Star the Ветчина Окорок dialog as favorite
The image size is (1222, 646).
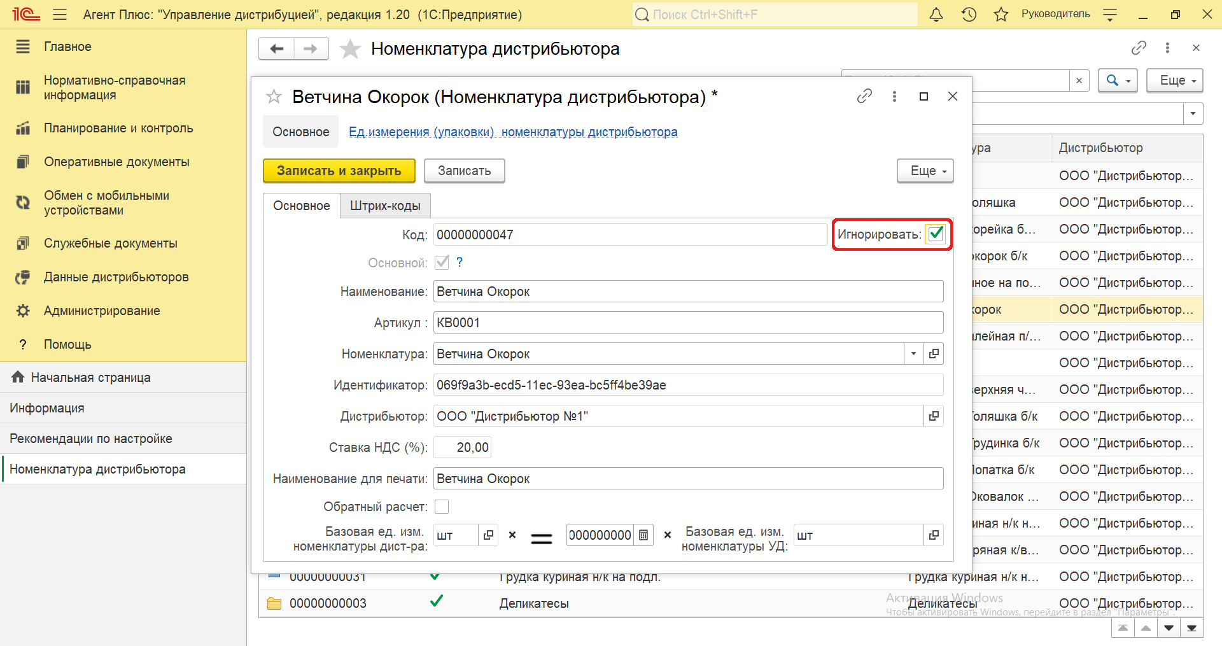pyautogui.click(x=274, y=97)
